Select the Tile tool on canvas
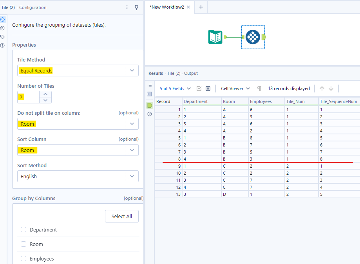 253,37
